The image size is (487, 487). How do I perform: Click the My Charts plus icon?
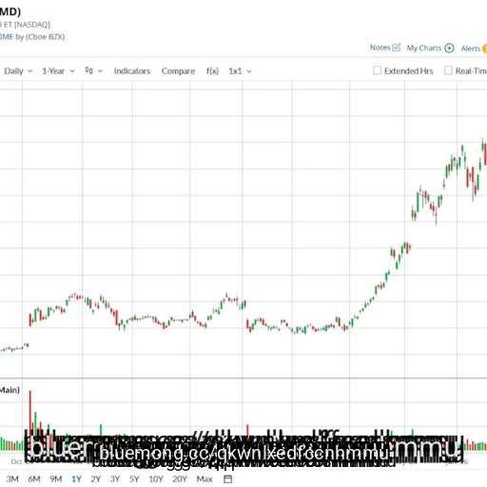[x=449, y=49]
